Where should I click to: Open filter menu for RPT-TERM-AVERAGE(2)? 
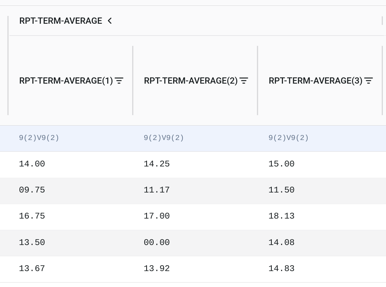(x=244, y=80)
